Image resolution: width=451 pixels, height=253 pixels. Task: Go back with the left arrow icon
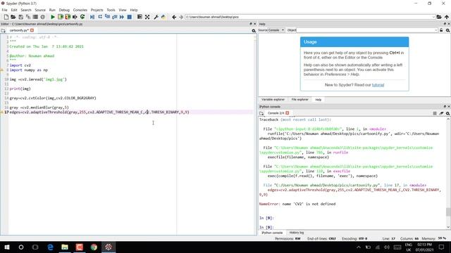(174, 17)
